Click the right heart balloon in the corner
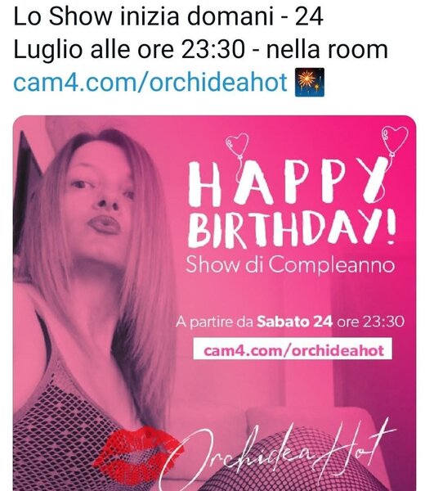Viewport: 425px width, 491px height. point(395,138)
